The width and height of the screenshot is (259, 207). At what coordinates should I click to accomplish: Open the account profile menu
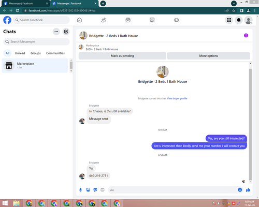pyautogui.click(x=249, y=20)
